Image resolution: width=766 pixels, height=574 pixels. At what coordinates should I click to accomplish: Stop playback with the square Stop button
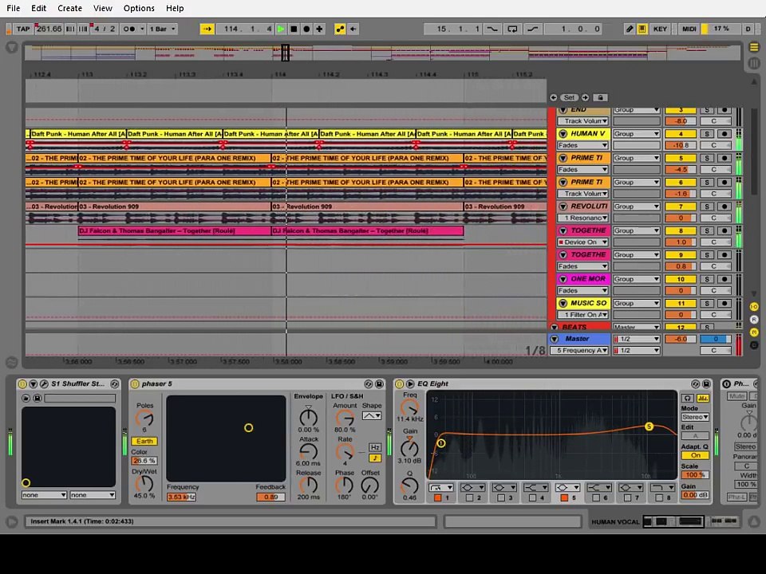pos(294,29)
